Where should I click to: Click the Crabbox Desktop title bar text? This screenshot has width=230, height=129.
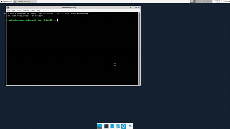click(69, 8)
